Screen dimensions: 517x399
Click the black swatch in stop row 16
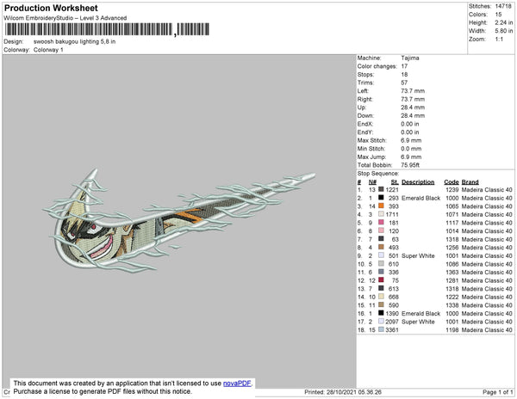[381, 313]
